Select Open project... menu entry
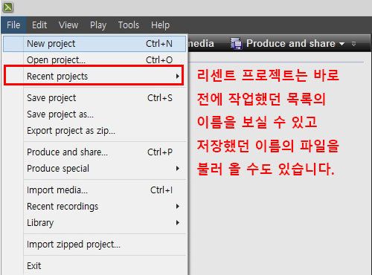The width and height of the screenshot is (372, 275). [94, 60]
